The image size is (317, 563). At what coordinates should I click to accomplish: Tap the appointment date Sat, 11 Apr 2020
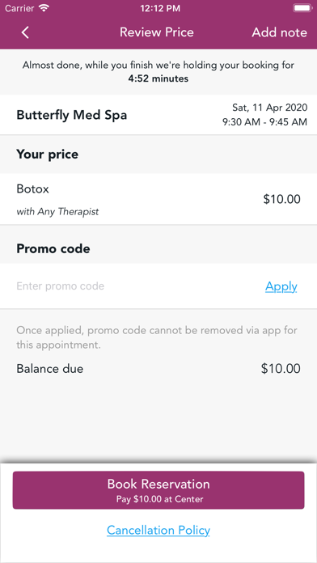coord(269,108)
